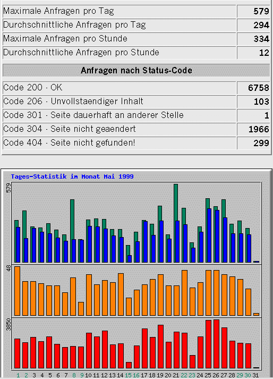Click the green weekend label 15 on the axis
The height and width of the screenshot is (379, 273).
129,375
